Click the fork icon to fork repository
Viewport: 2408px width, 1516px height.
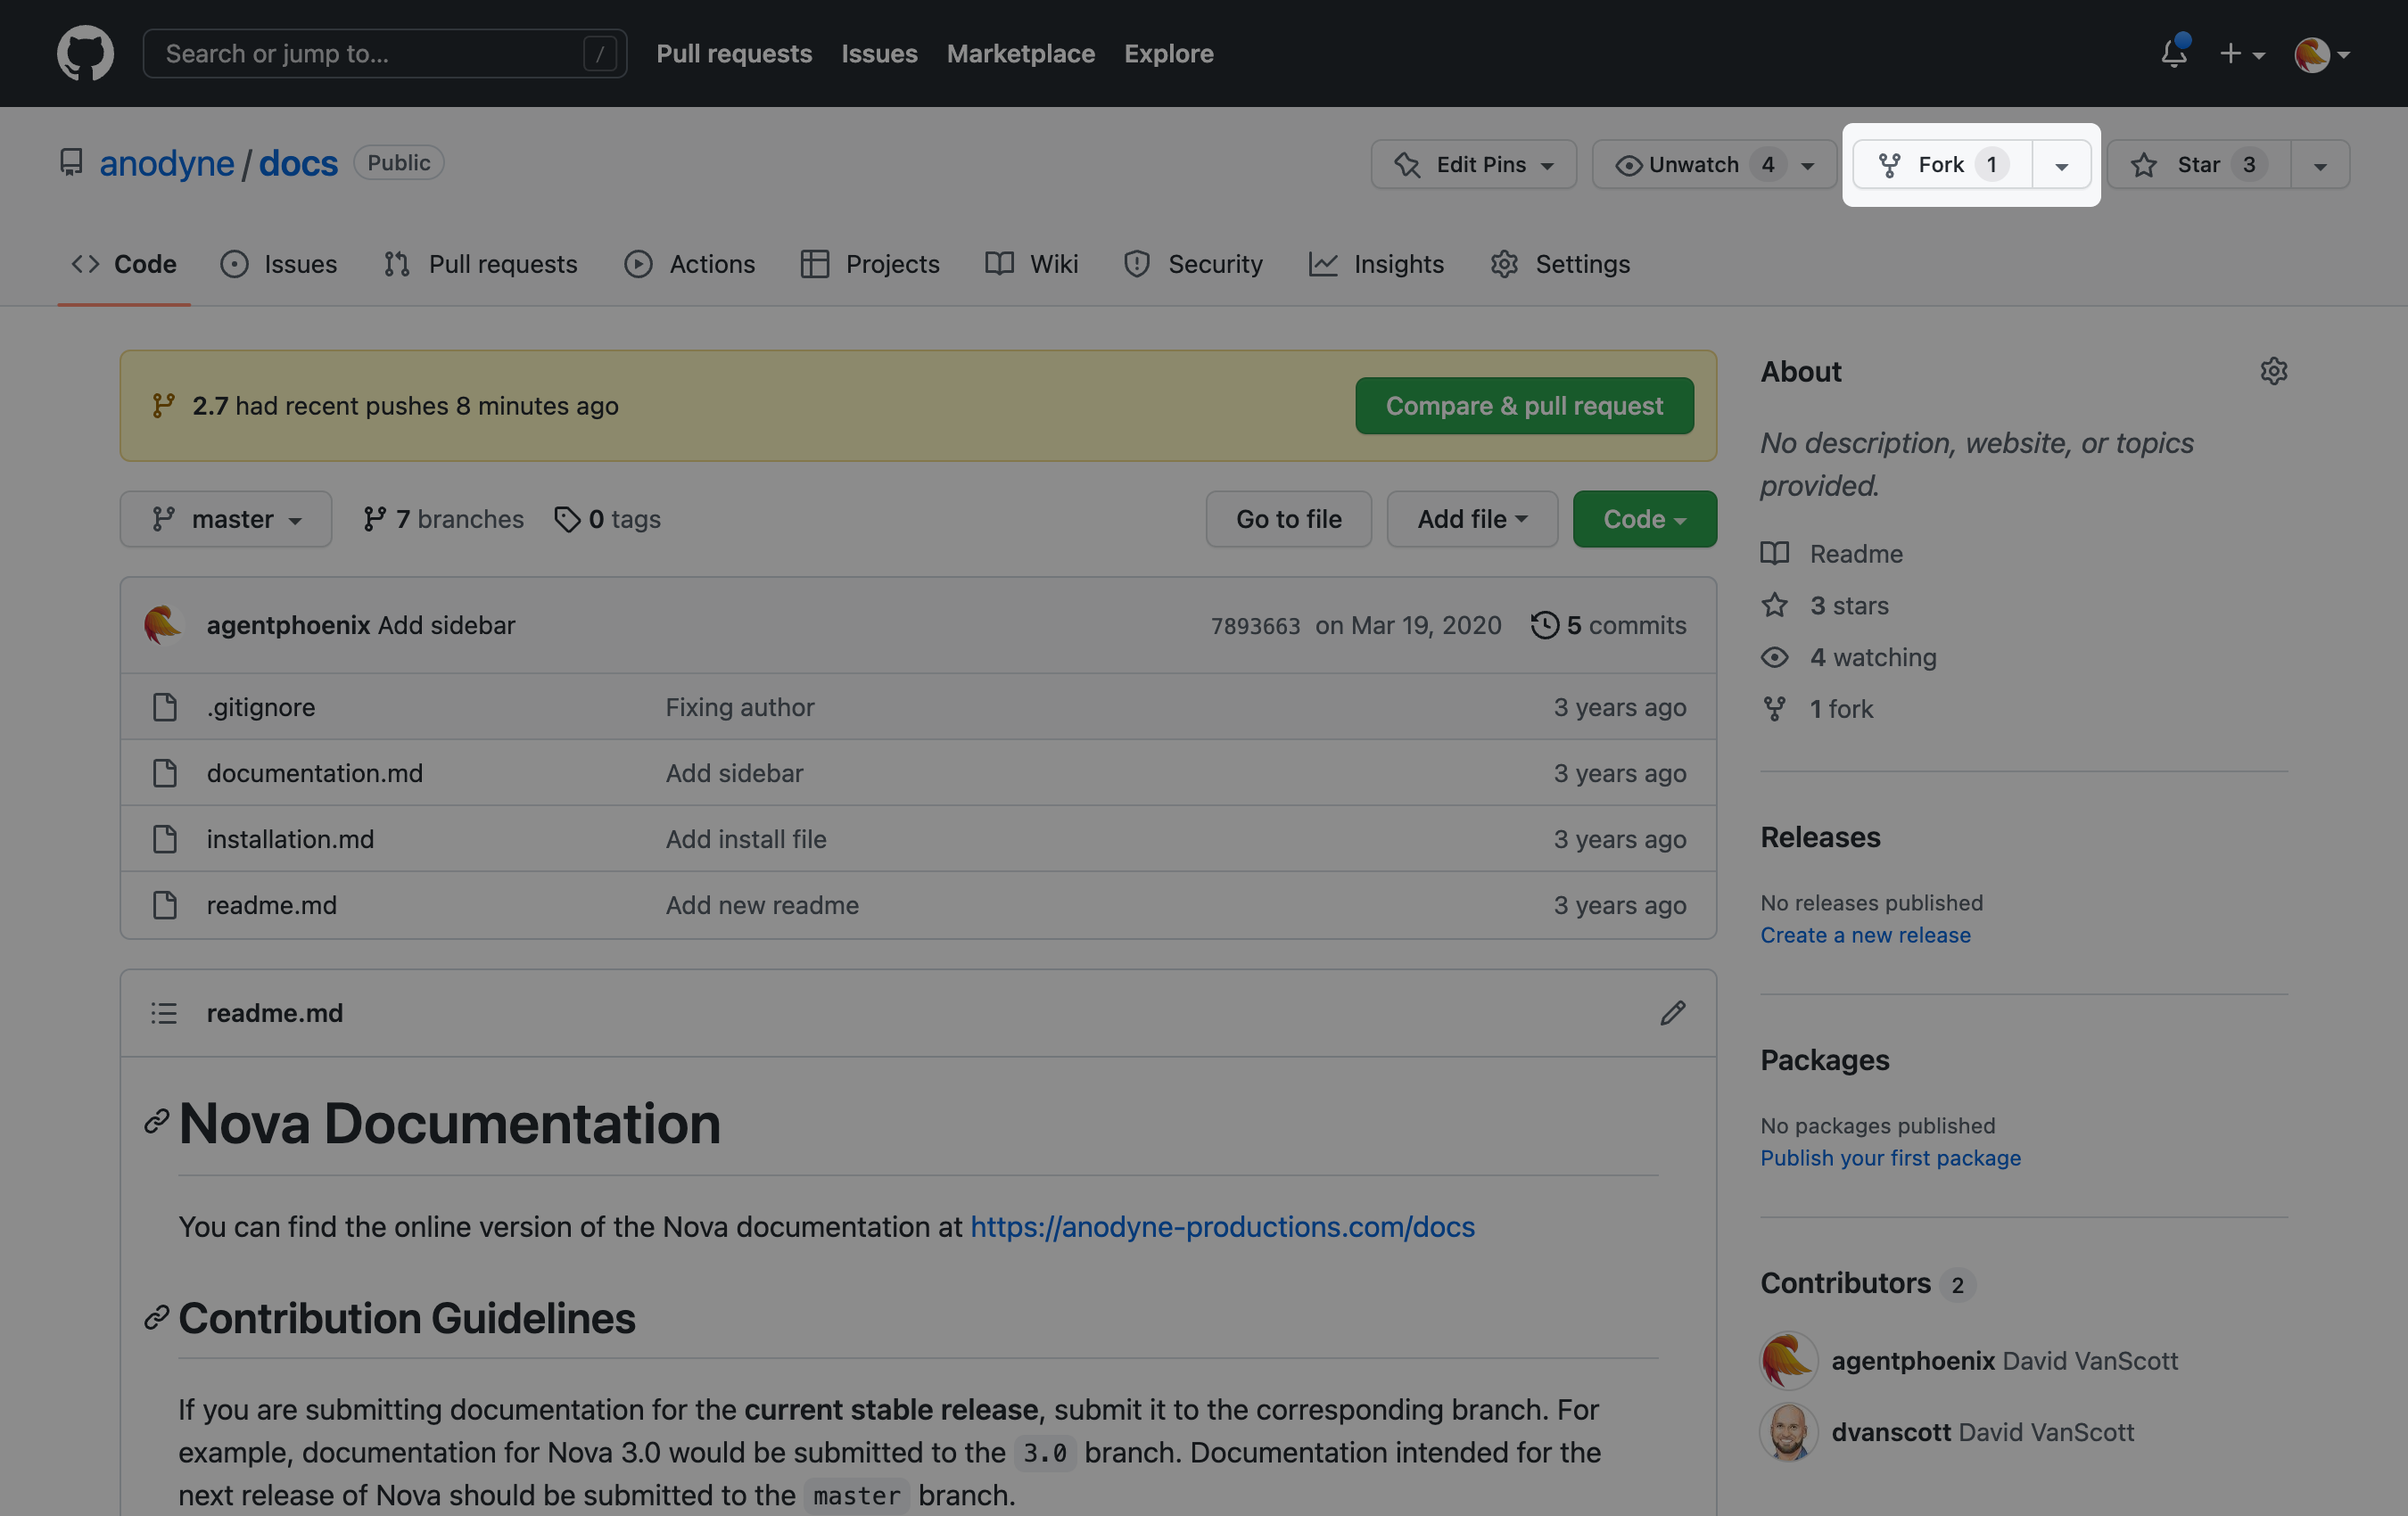(1889, 162)
